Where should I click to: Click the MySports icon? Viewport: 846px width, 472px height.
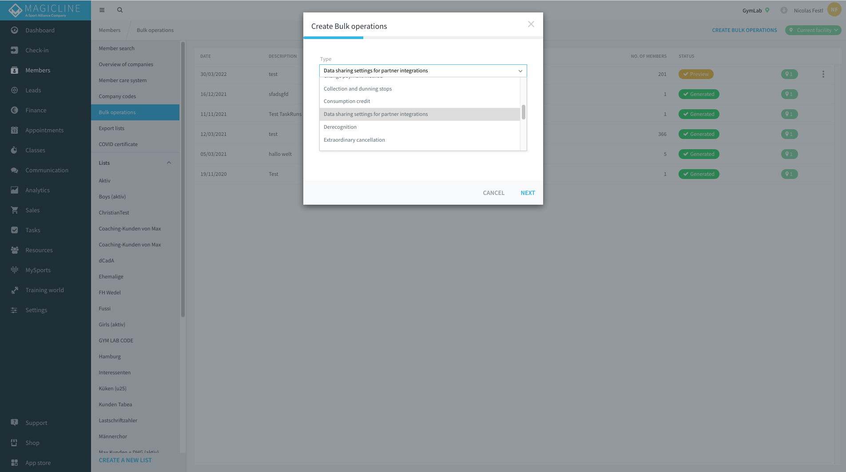[14, 270]
